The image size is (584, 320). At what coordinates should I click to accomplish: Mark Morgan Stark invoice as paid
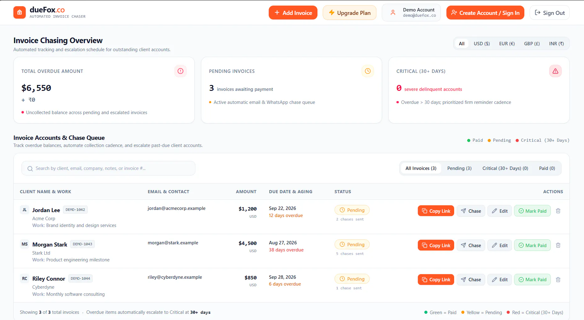pyautogui.click(x=532, y=245)
